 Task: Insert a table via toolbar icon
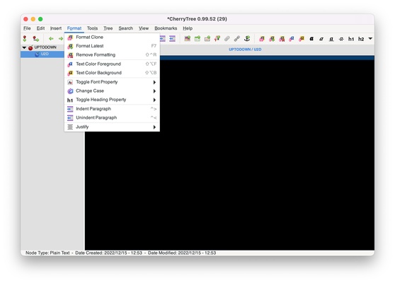click(197, 38)
